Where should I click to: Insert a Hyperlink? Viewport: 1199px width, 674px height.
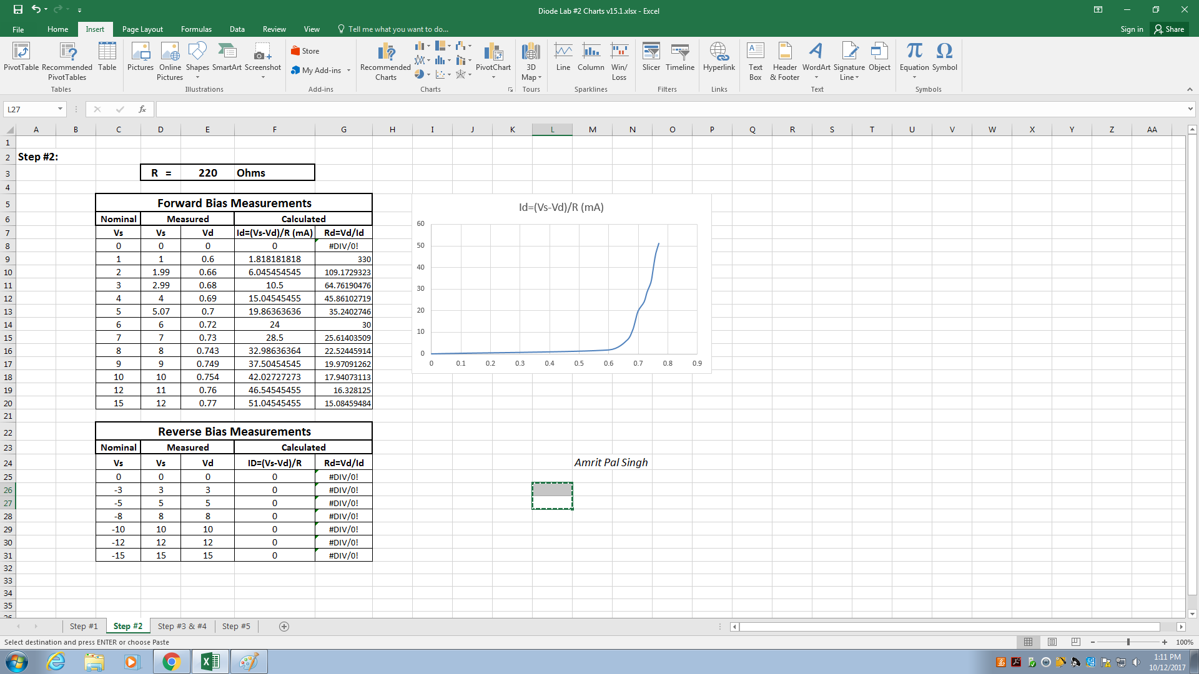click(719, 56)
